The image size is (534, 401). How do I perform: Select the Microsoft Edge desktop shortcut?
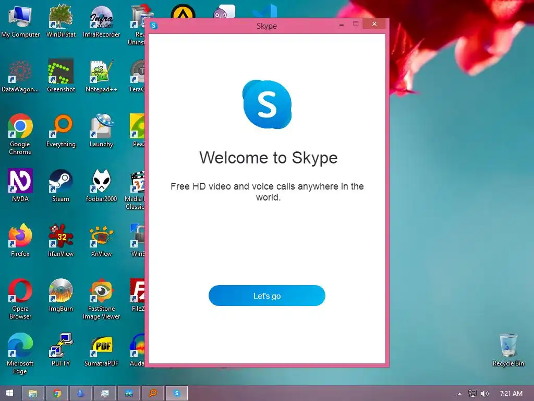[20, 354]
